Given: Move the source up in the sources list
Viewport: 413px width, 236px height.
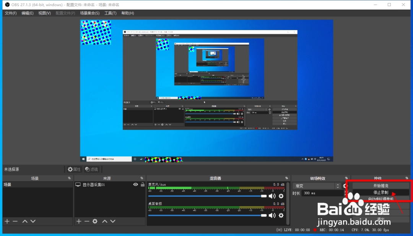Looking at the screenshot, I should [104, 221].
